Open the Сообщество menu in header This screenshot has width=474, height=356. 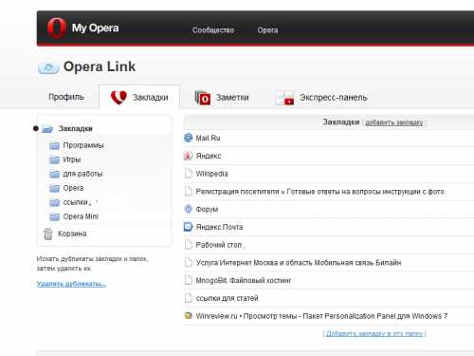pyautogui.click(x=213, y=30)
